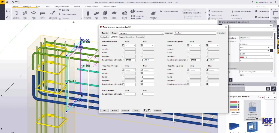Toggle Otras filas superiores Forma Final checkbox
This screenshot has width=279, height=133.
tap(207, 70)
